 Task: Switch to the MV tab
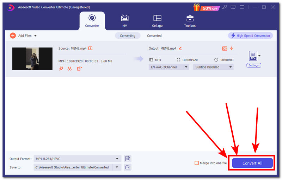click(x=125, y=21)
